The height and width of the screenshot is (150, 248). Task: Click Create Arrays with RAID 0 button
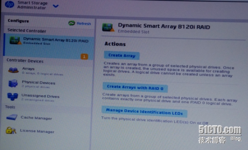tap(135, 87)
